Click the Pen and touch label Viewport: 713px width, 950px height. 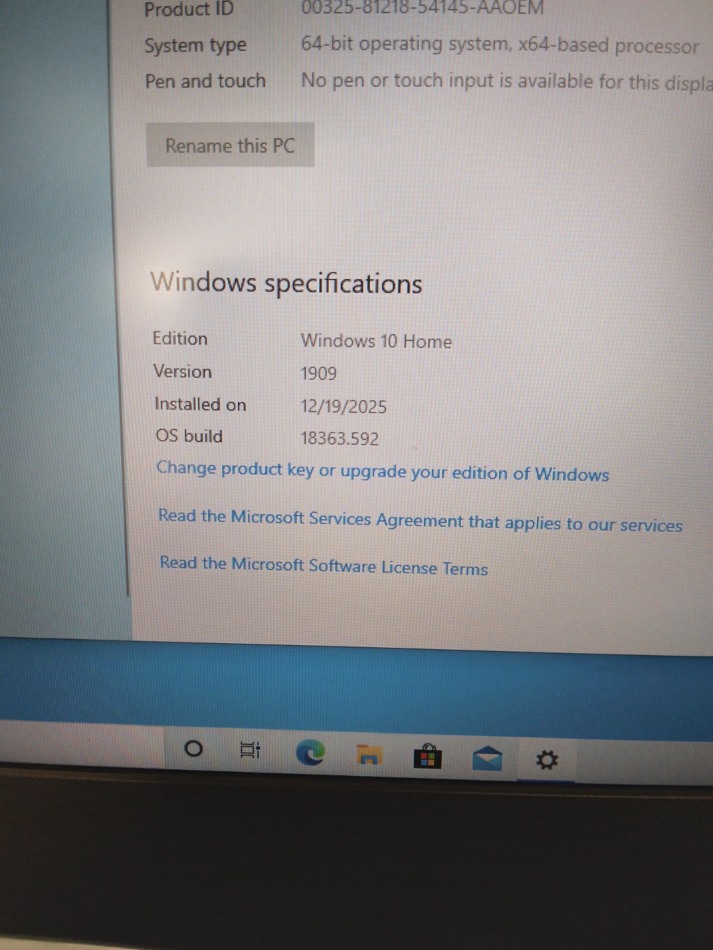point(205,81)
